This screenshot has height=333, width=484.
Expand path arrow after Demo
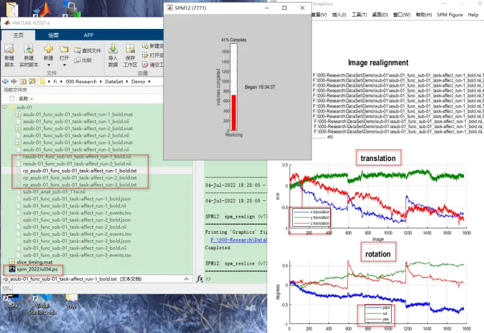(150, 82)
